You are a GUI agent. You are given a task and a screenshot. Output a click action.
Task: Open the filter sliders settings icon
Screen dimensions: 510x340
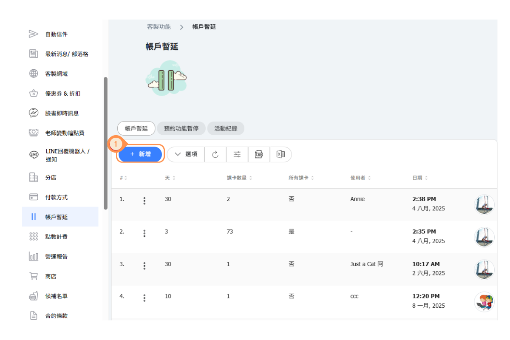[x=237, y=154]
